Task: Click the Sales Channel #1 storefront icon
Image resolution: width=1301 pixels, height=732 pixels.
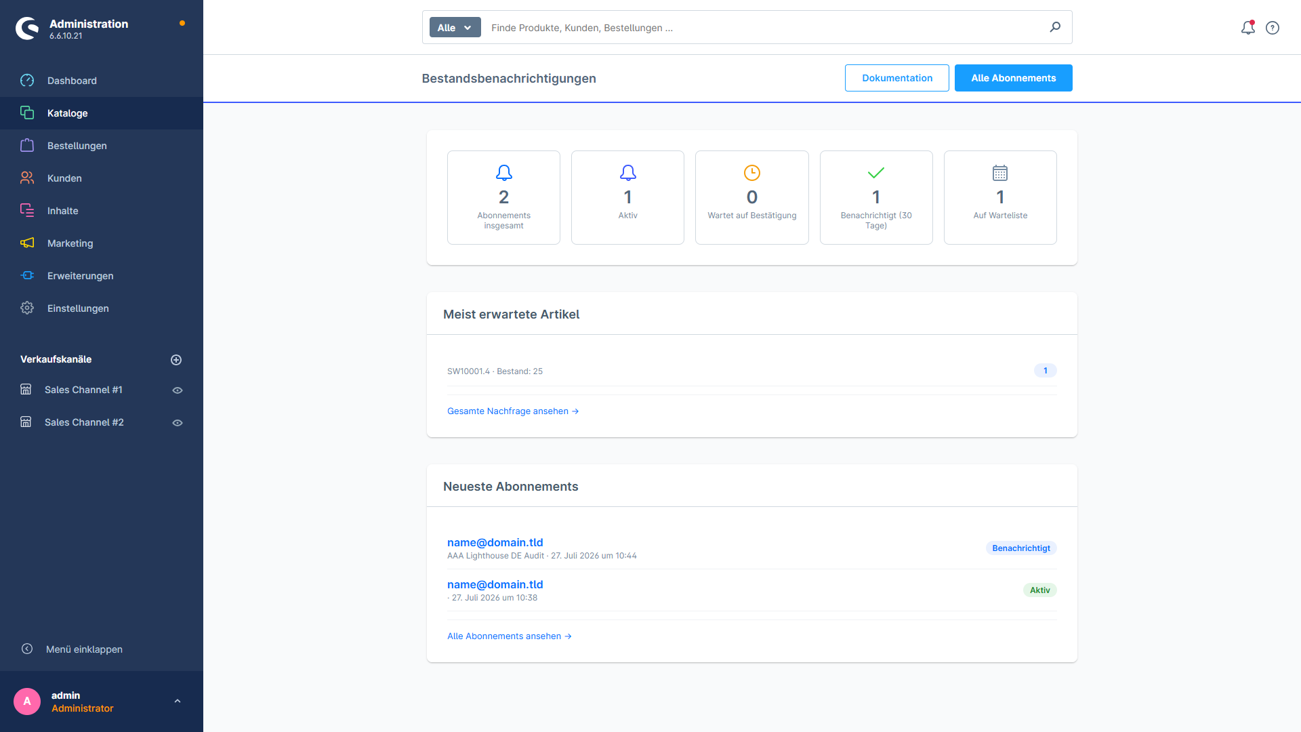Action: tap(26, 390)
